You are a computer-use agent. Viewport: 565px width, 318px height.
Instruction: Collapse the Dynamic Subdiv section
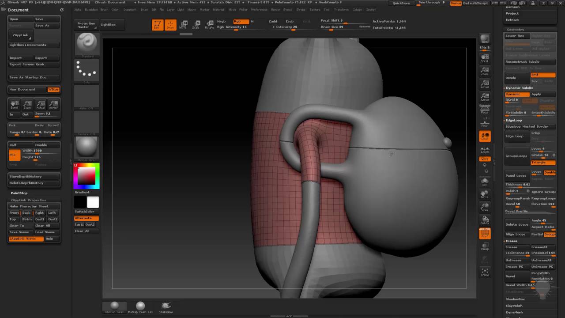click(519, 88)
